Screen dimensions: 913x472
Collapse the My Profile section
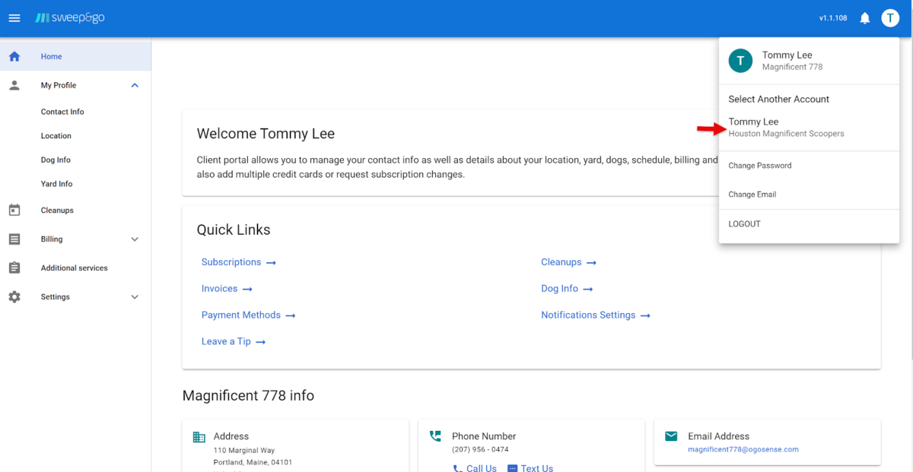[134, 85]
